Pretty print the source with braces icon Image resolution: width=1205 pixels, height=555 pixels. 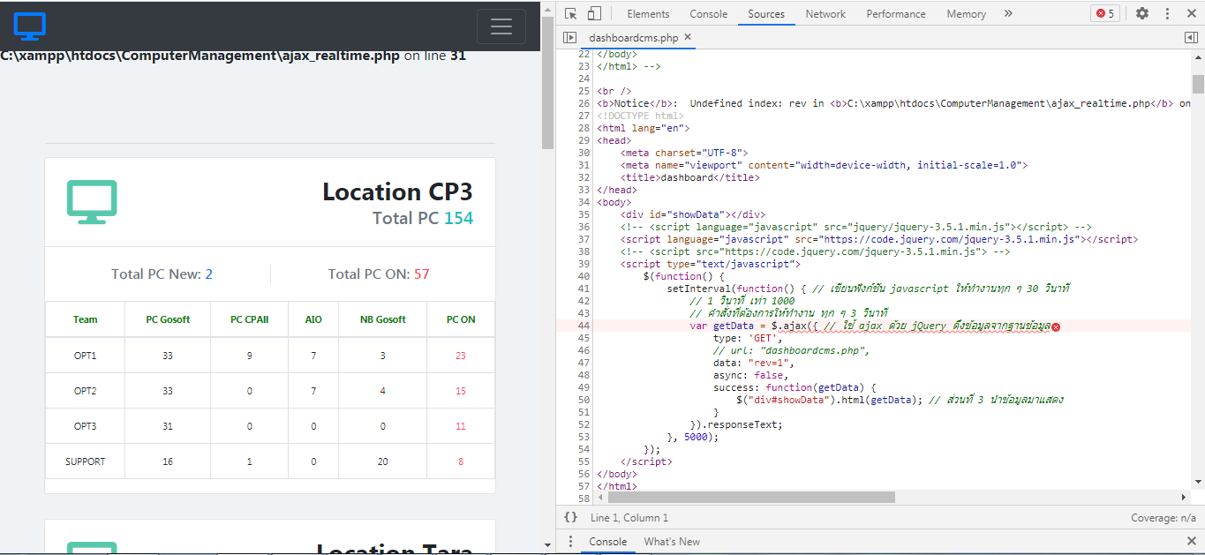tap(571, 518)
